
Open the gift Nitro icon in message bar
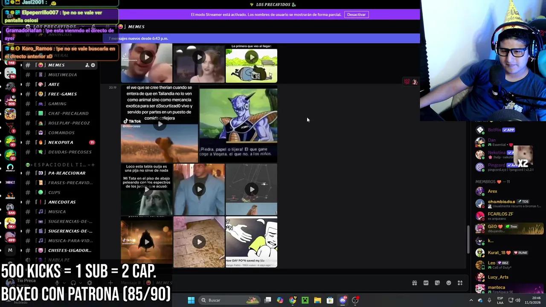tap(414, 283)
